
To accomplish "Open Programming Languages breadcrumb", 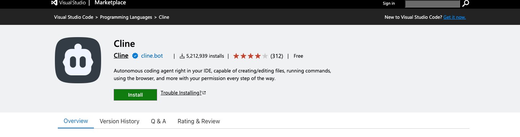I will pos(126,17).
